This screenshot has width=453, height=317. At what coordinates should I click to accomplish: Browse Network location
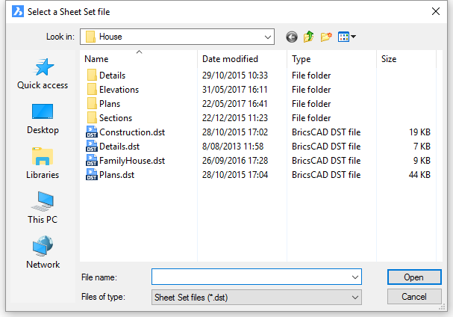coord(43,253)
